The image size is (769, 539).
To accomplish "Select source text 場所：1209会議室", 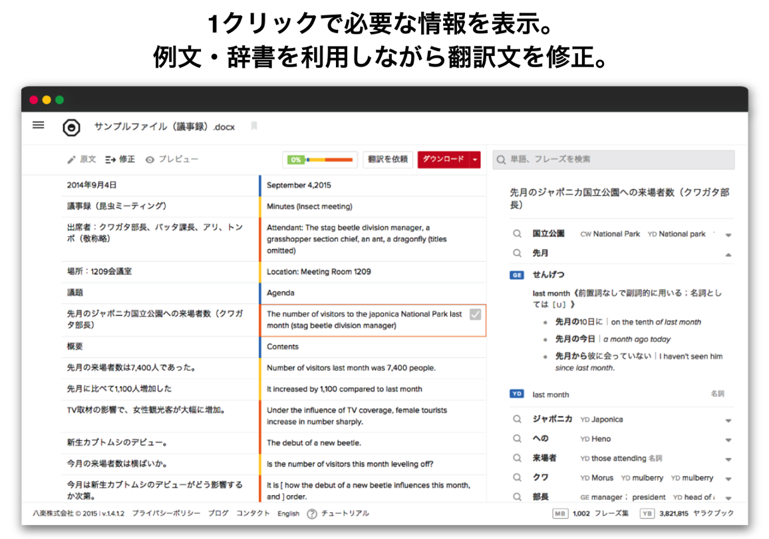I will click(100, 271).
